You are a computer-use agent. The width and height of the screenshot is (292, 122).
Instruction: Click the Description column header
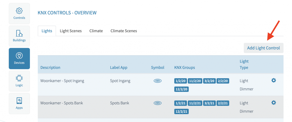(x=50, y=67)
